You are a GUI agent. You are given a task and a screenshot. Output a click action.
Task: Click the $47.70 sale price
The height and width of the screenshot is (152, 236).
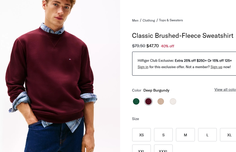coord(152,46)
